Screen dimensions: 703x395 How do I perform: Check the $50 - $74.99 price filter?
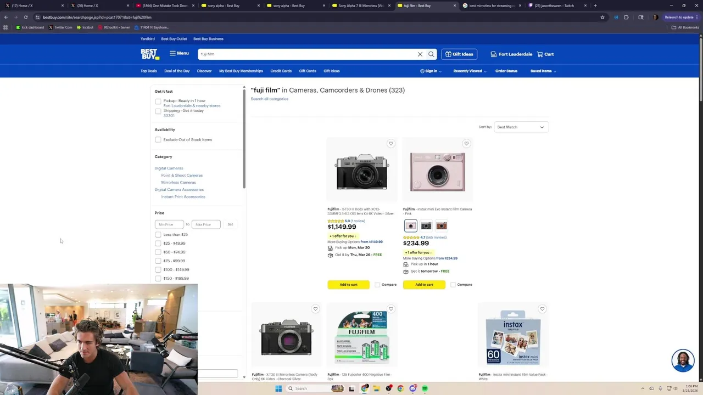coord(158,252)
